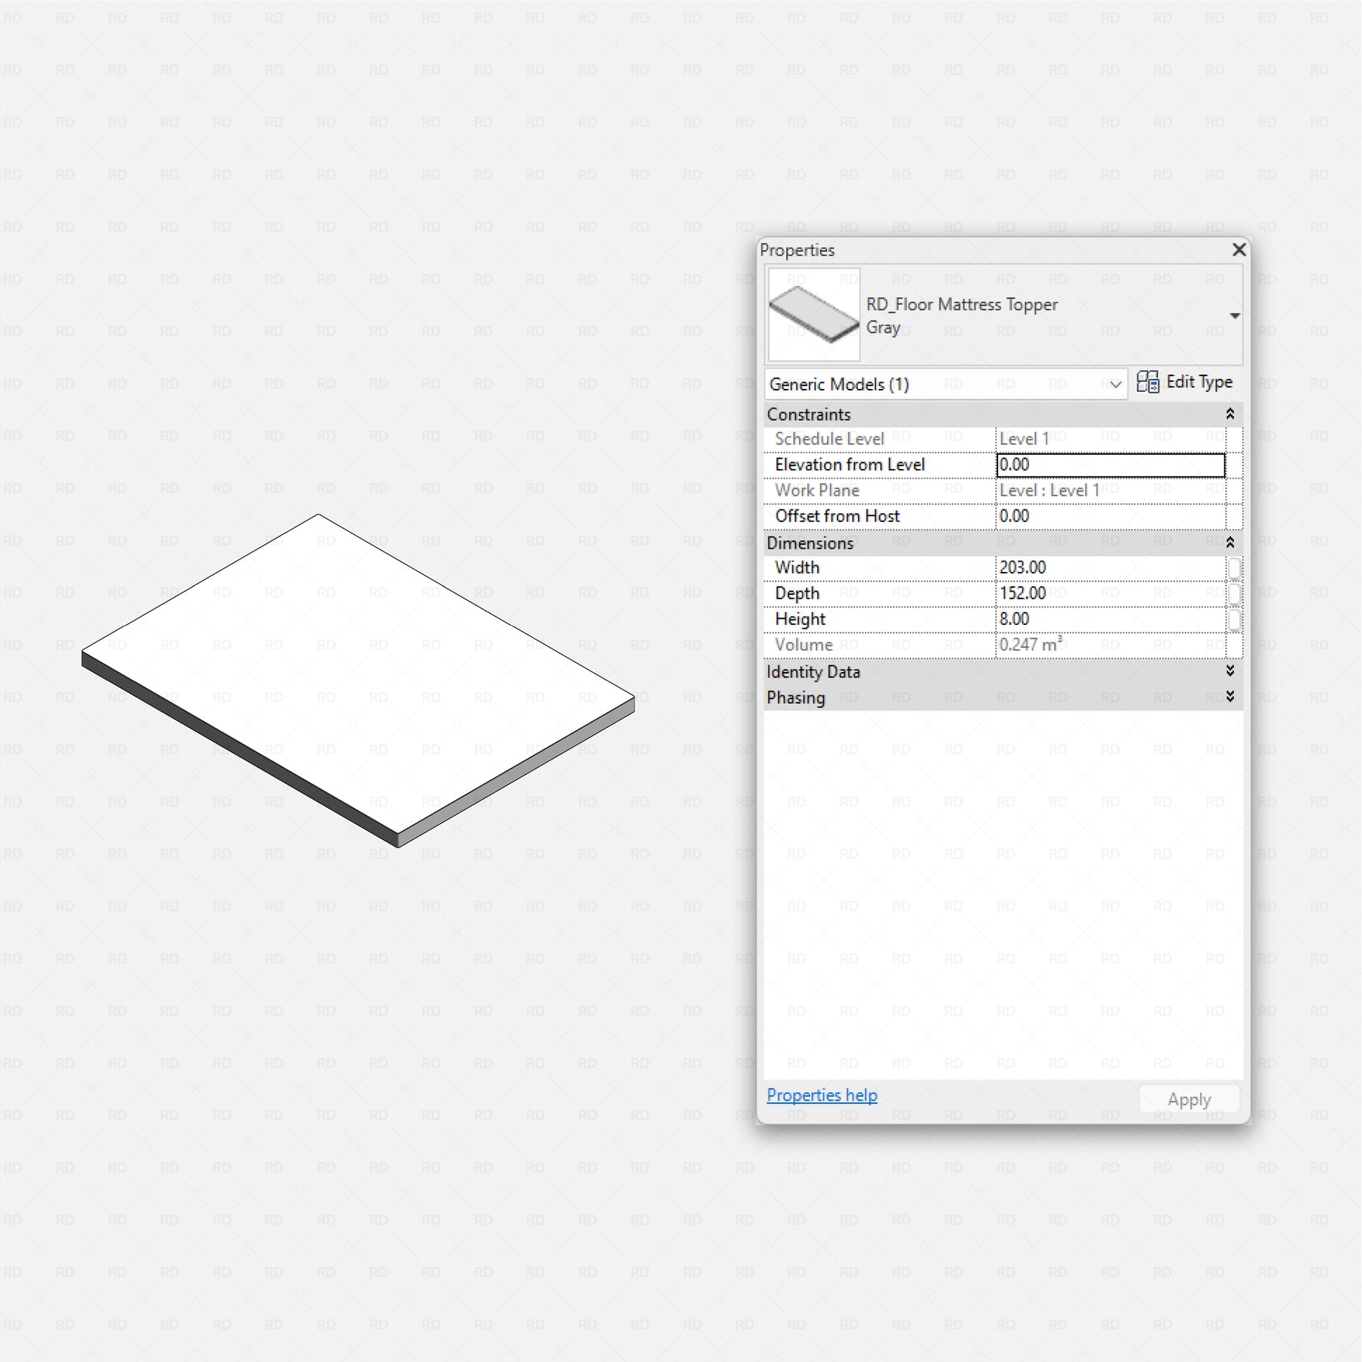The width and height of the screenshot is (1362, 1362).
Task: Expand the Phasing section
Action: click(1230, 696)
